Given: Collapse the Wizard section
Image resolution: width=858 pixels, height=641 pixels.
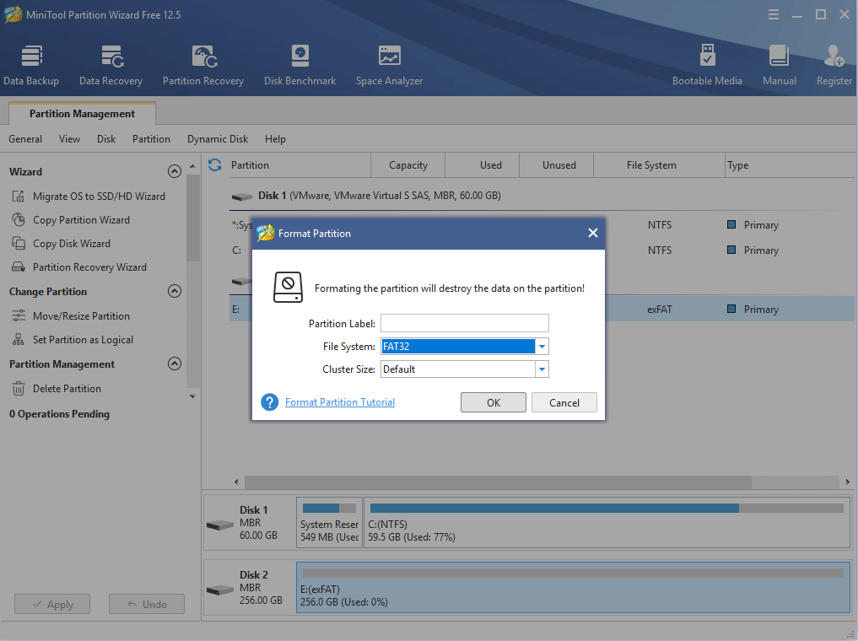Looking at the screenshot, I should click(175, 170).
